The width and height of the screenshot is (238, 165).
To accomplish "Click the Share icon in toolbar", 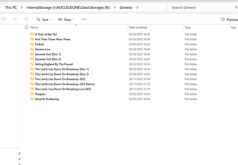I will point(15,20).
